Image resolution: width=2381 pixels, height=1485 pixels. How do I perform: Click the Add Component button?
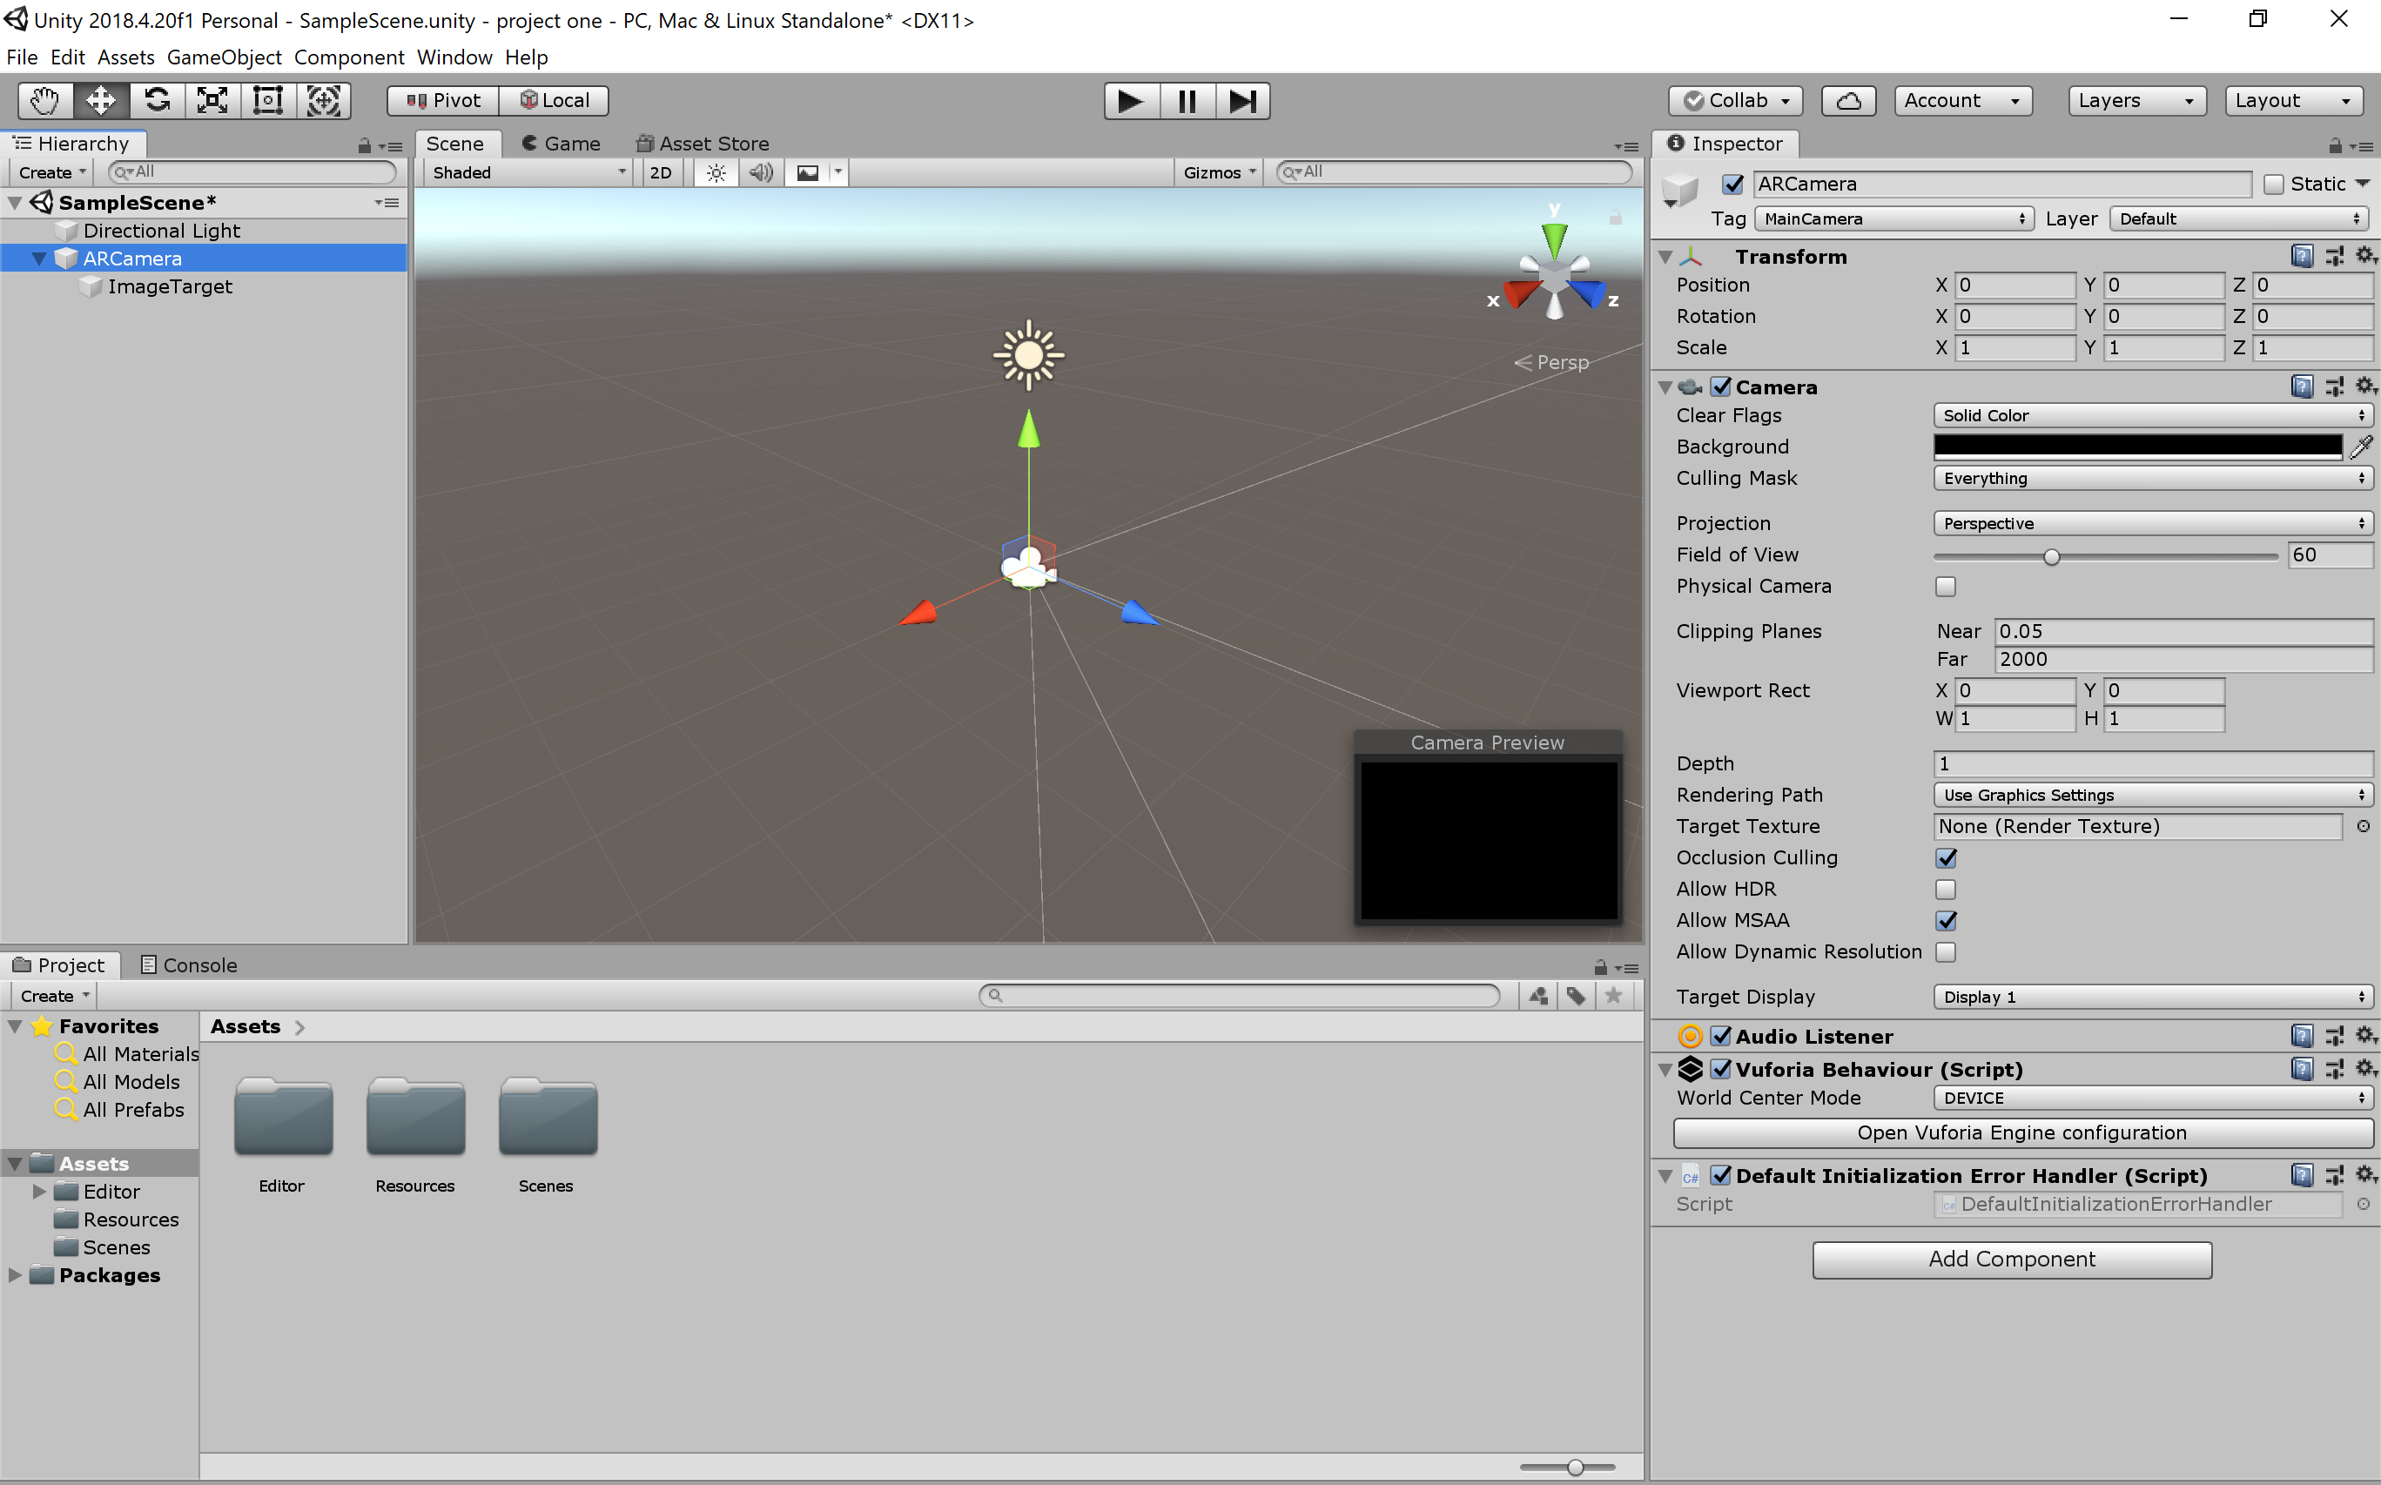pos(2011,1259)
